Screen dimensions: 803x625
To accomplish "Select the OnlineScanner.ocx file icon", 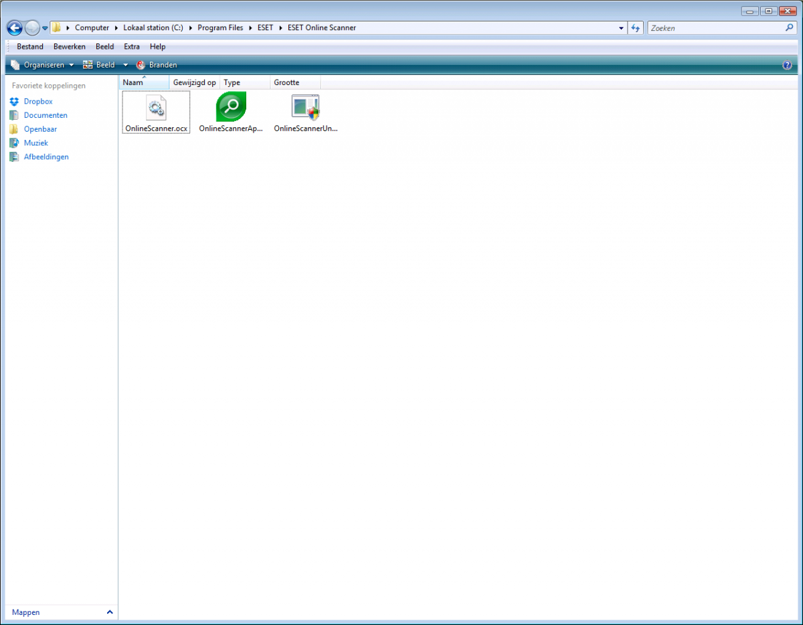I will (x=156, y=107).
